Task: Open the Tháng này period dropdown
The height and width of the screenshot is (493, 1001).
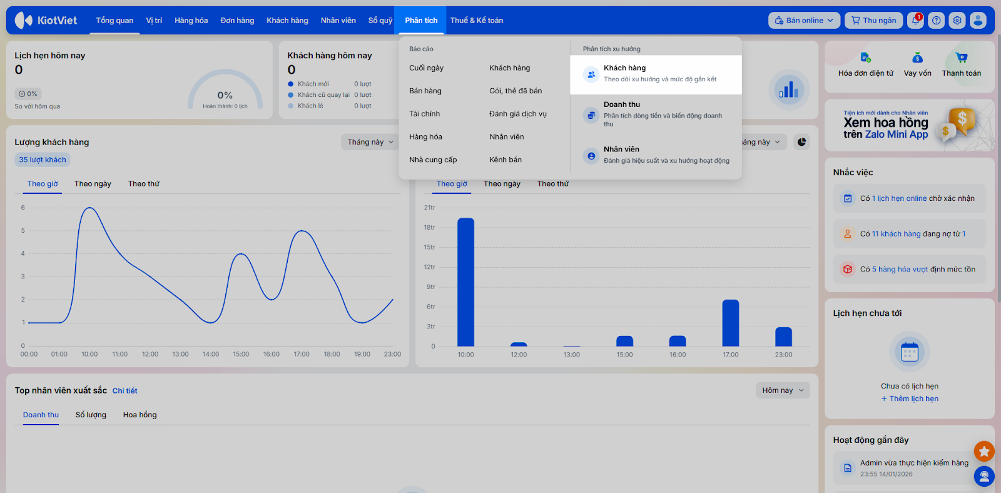Action: click(x=370, y=142)
